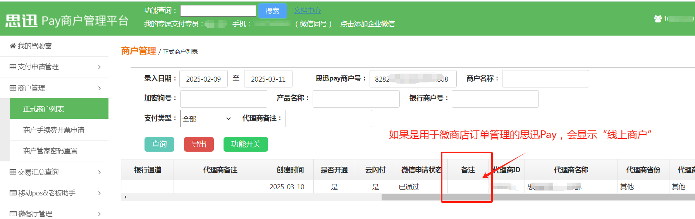The width and height of the screenshot is (695, 219).
Task: Click the table icon beside 支付申请管理
Action: 13,67
